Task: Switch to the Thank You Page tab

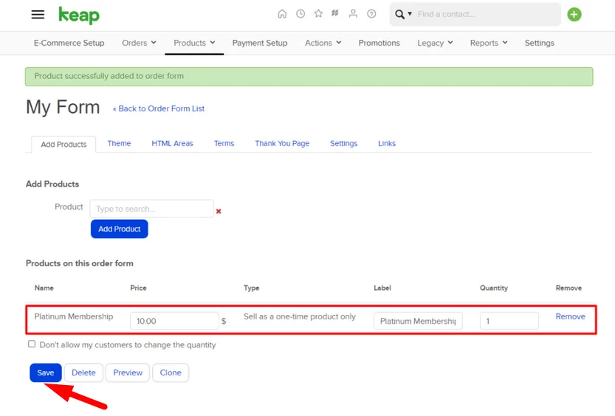Action: click(282, 143)
